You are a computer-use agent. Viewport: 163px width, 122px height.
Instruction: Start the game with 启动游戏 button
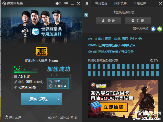(38, 99)
